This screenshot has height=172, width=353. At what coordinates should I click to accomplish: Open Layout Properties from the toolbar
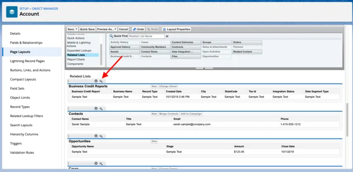(176, 29)
